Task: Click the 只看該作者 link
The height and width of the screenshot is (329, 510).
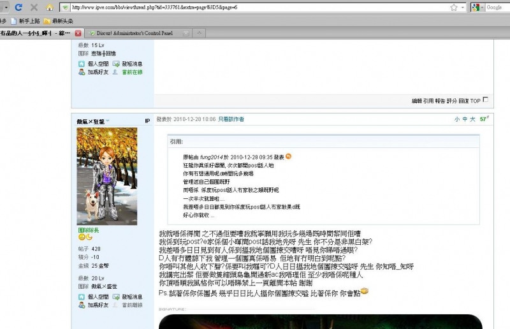Action: 231,119
